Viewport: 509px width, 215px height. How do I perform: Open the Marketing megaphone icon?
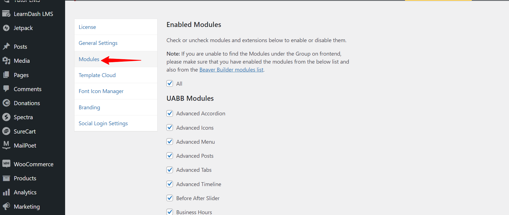point(6,206)
